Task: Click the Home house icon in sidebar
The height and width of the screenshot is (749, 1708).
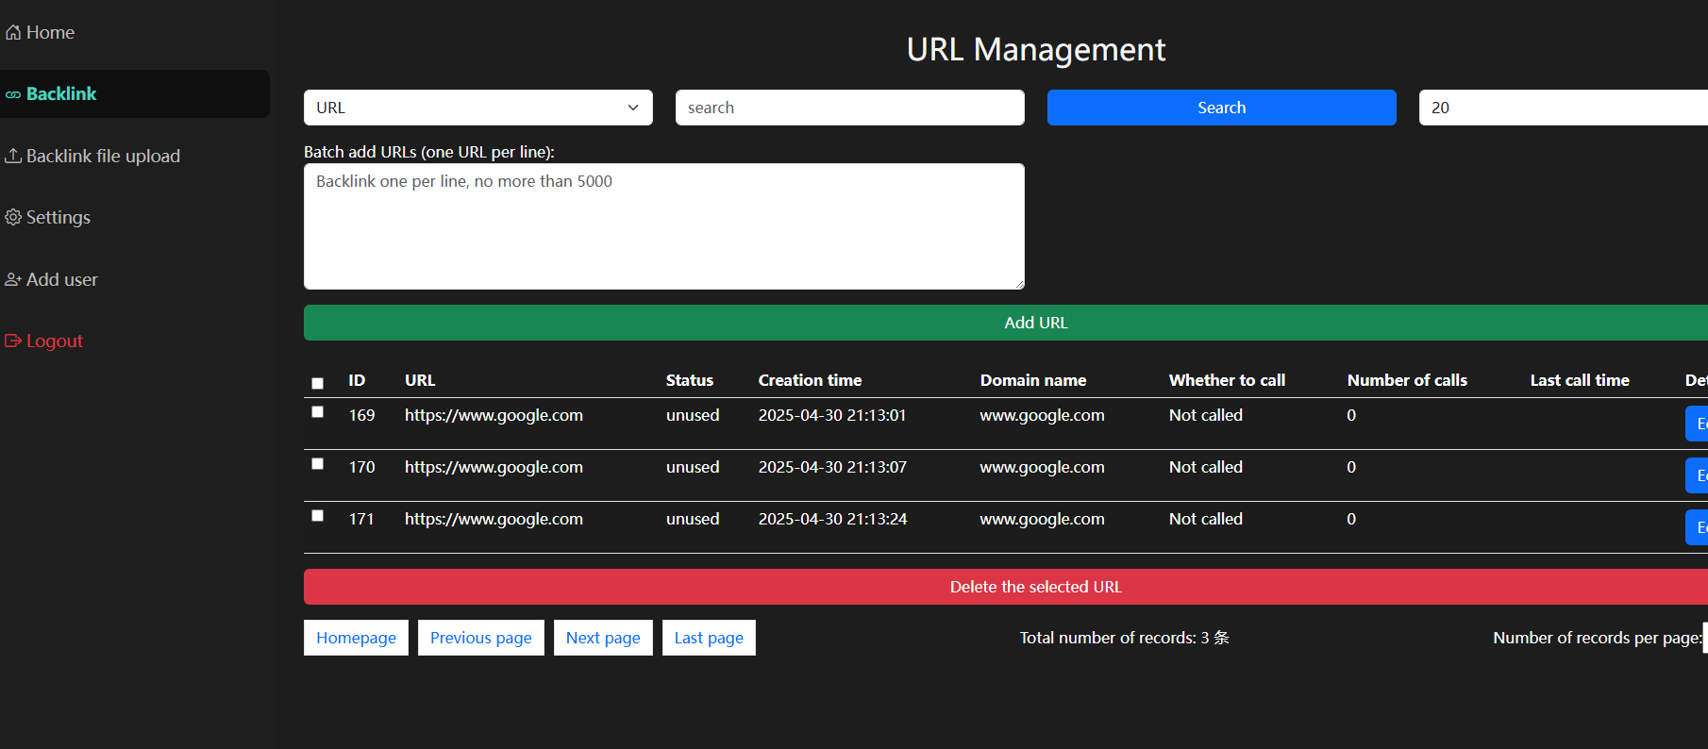Action: 13,33
